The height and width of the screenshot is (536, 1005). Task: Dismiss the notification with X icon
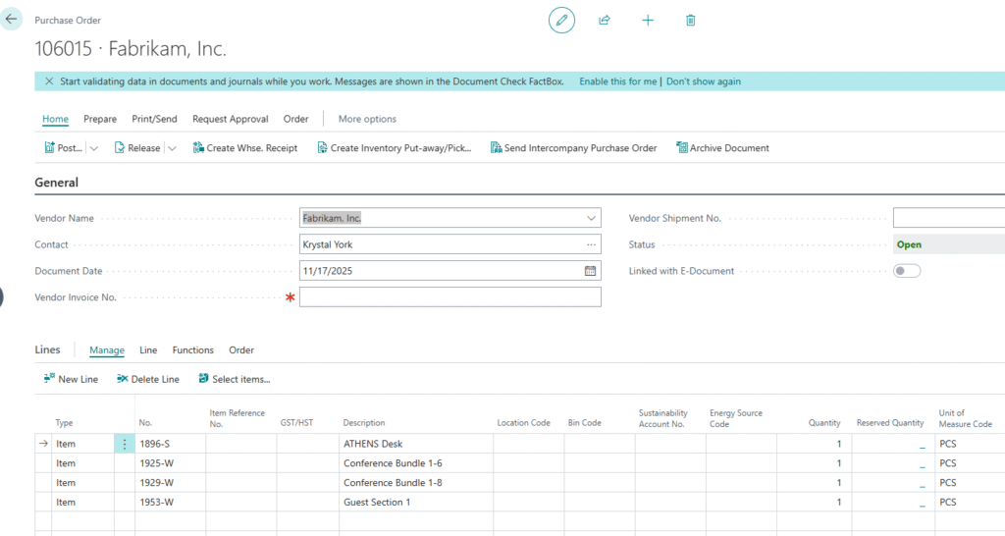click(49, 81)
